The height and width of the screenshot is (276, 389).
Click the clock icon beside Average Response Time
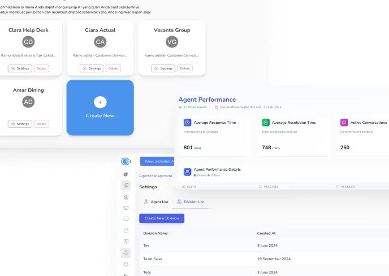[x=187, y=122]
